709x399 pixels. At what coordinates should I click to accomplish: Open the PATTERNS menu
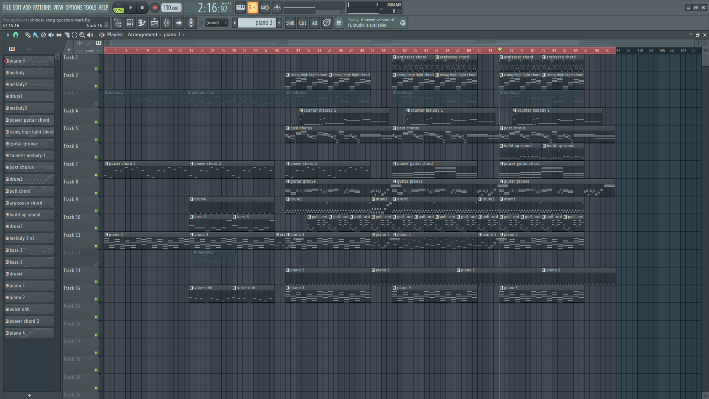click(42, 7)
